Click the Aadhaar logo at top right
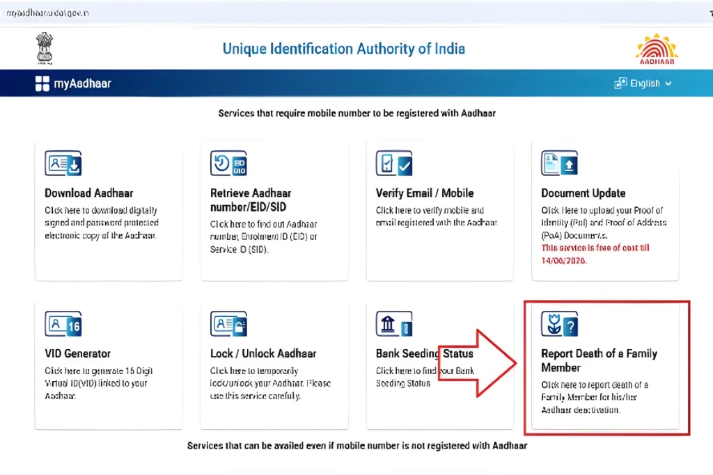The width and height of the screenshot is (713, 475). coord(657,49)
